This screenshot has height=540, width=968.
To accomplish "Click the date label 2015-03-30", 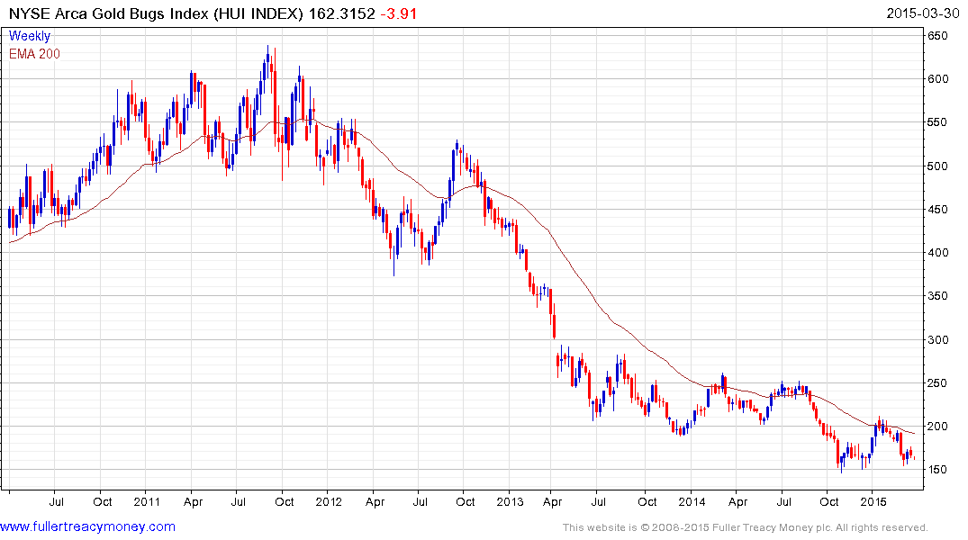I will click(x=922, y=13).
